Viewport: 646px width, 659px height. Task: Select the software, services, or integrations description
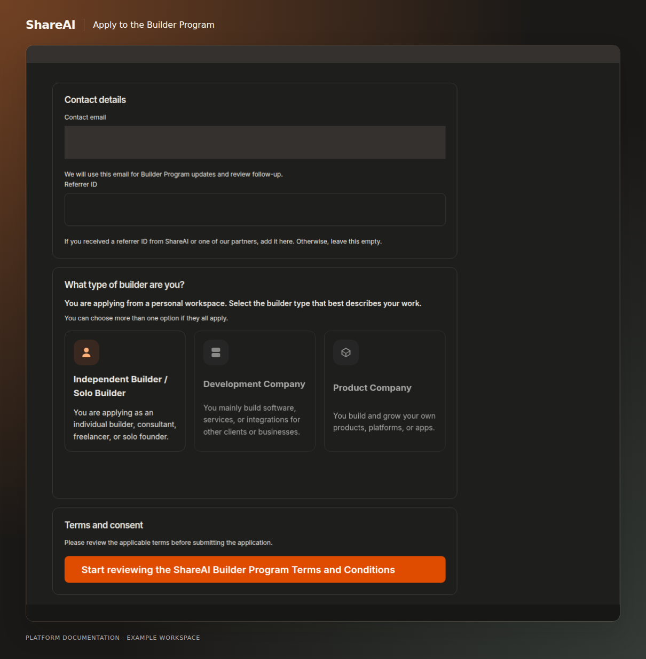click(251, 420)
